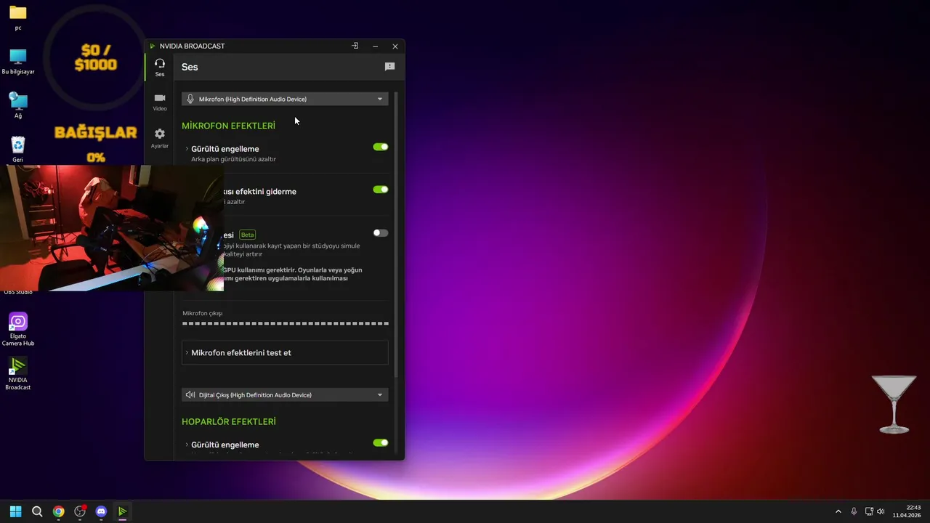The height and width of the screenshot is (523, 930).
Task: Open the Dijital Çıkış speaker dropdown
Action: point(285,394)
